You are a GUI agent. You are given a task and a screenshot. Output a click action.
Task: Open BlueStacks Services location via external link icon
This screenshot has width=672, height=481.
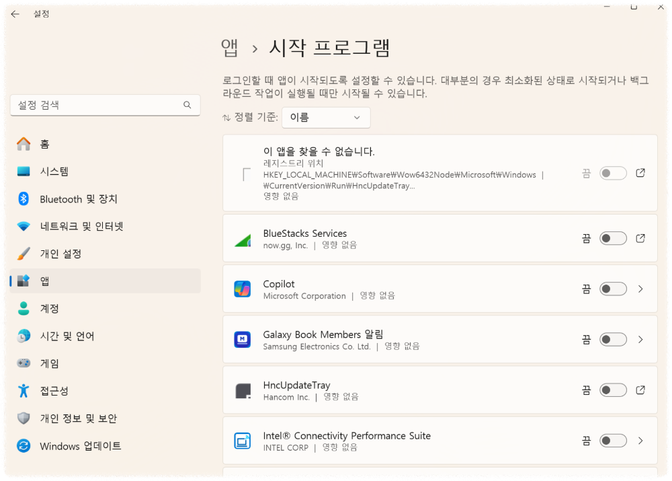click(640, 238)
